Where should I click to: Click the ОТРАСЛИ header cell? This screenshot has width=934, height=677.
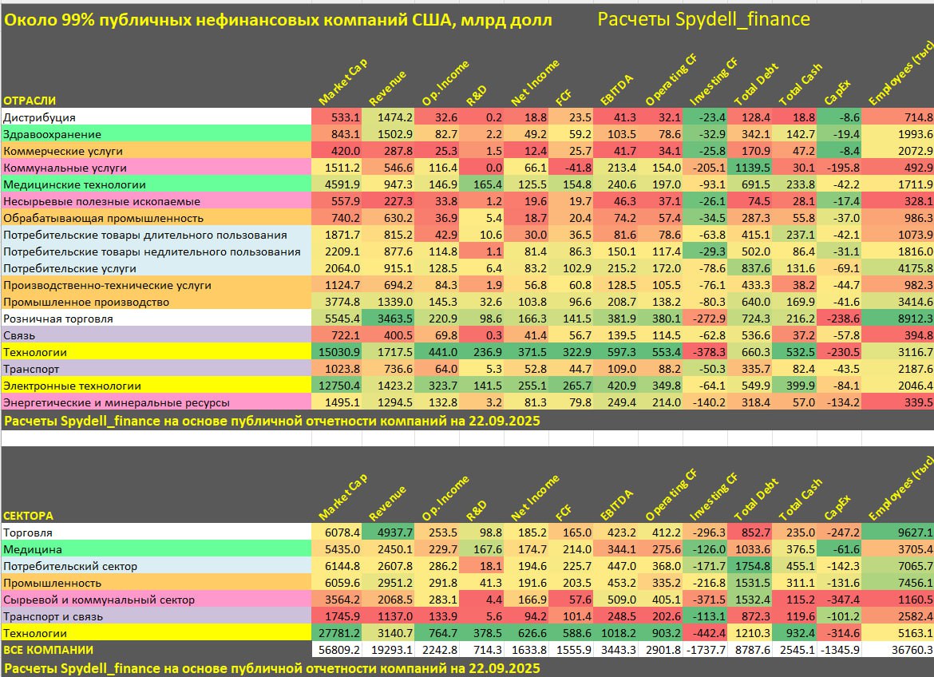(30, 101)
